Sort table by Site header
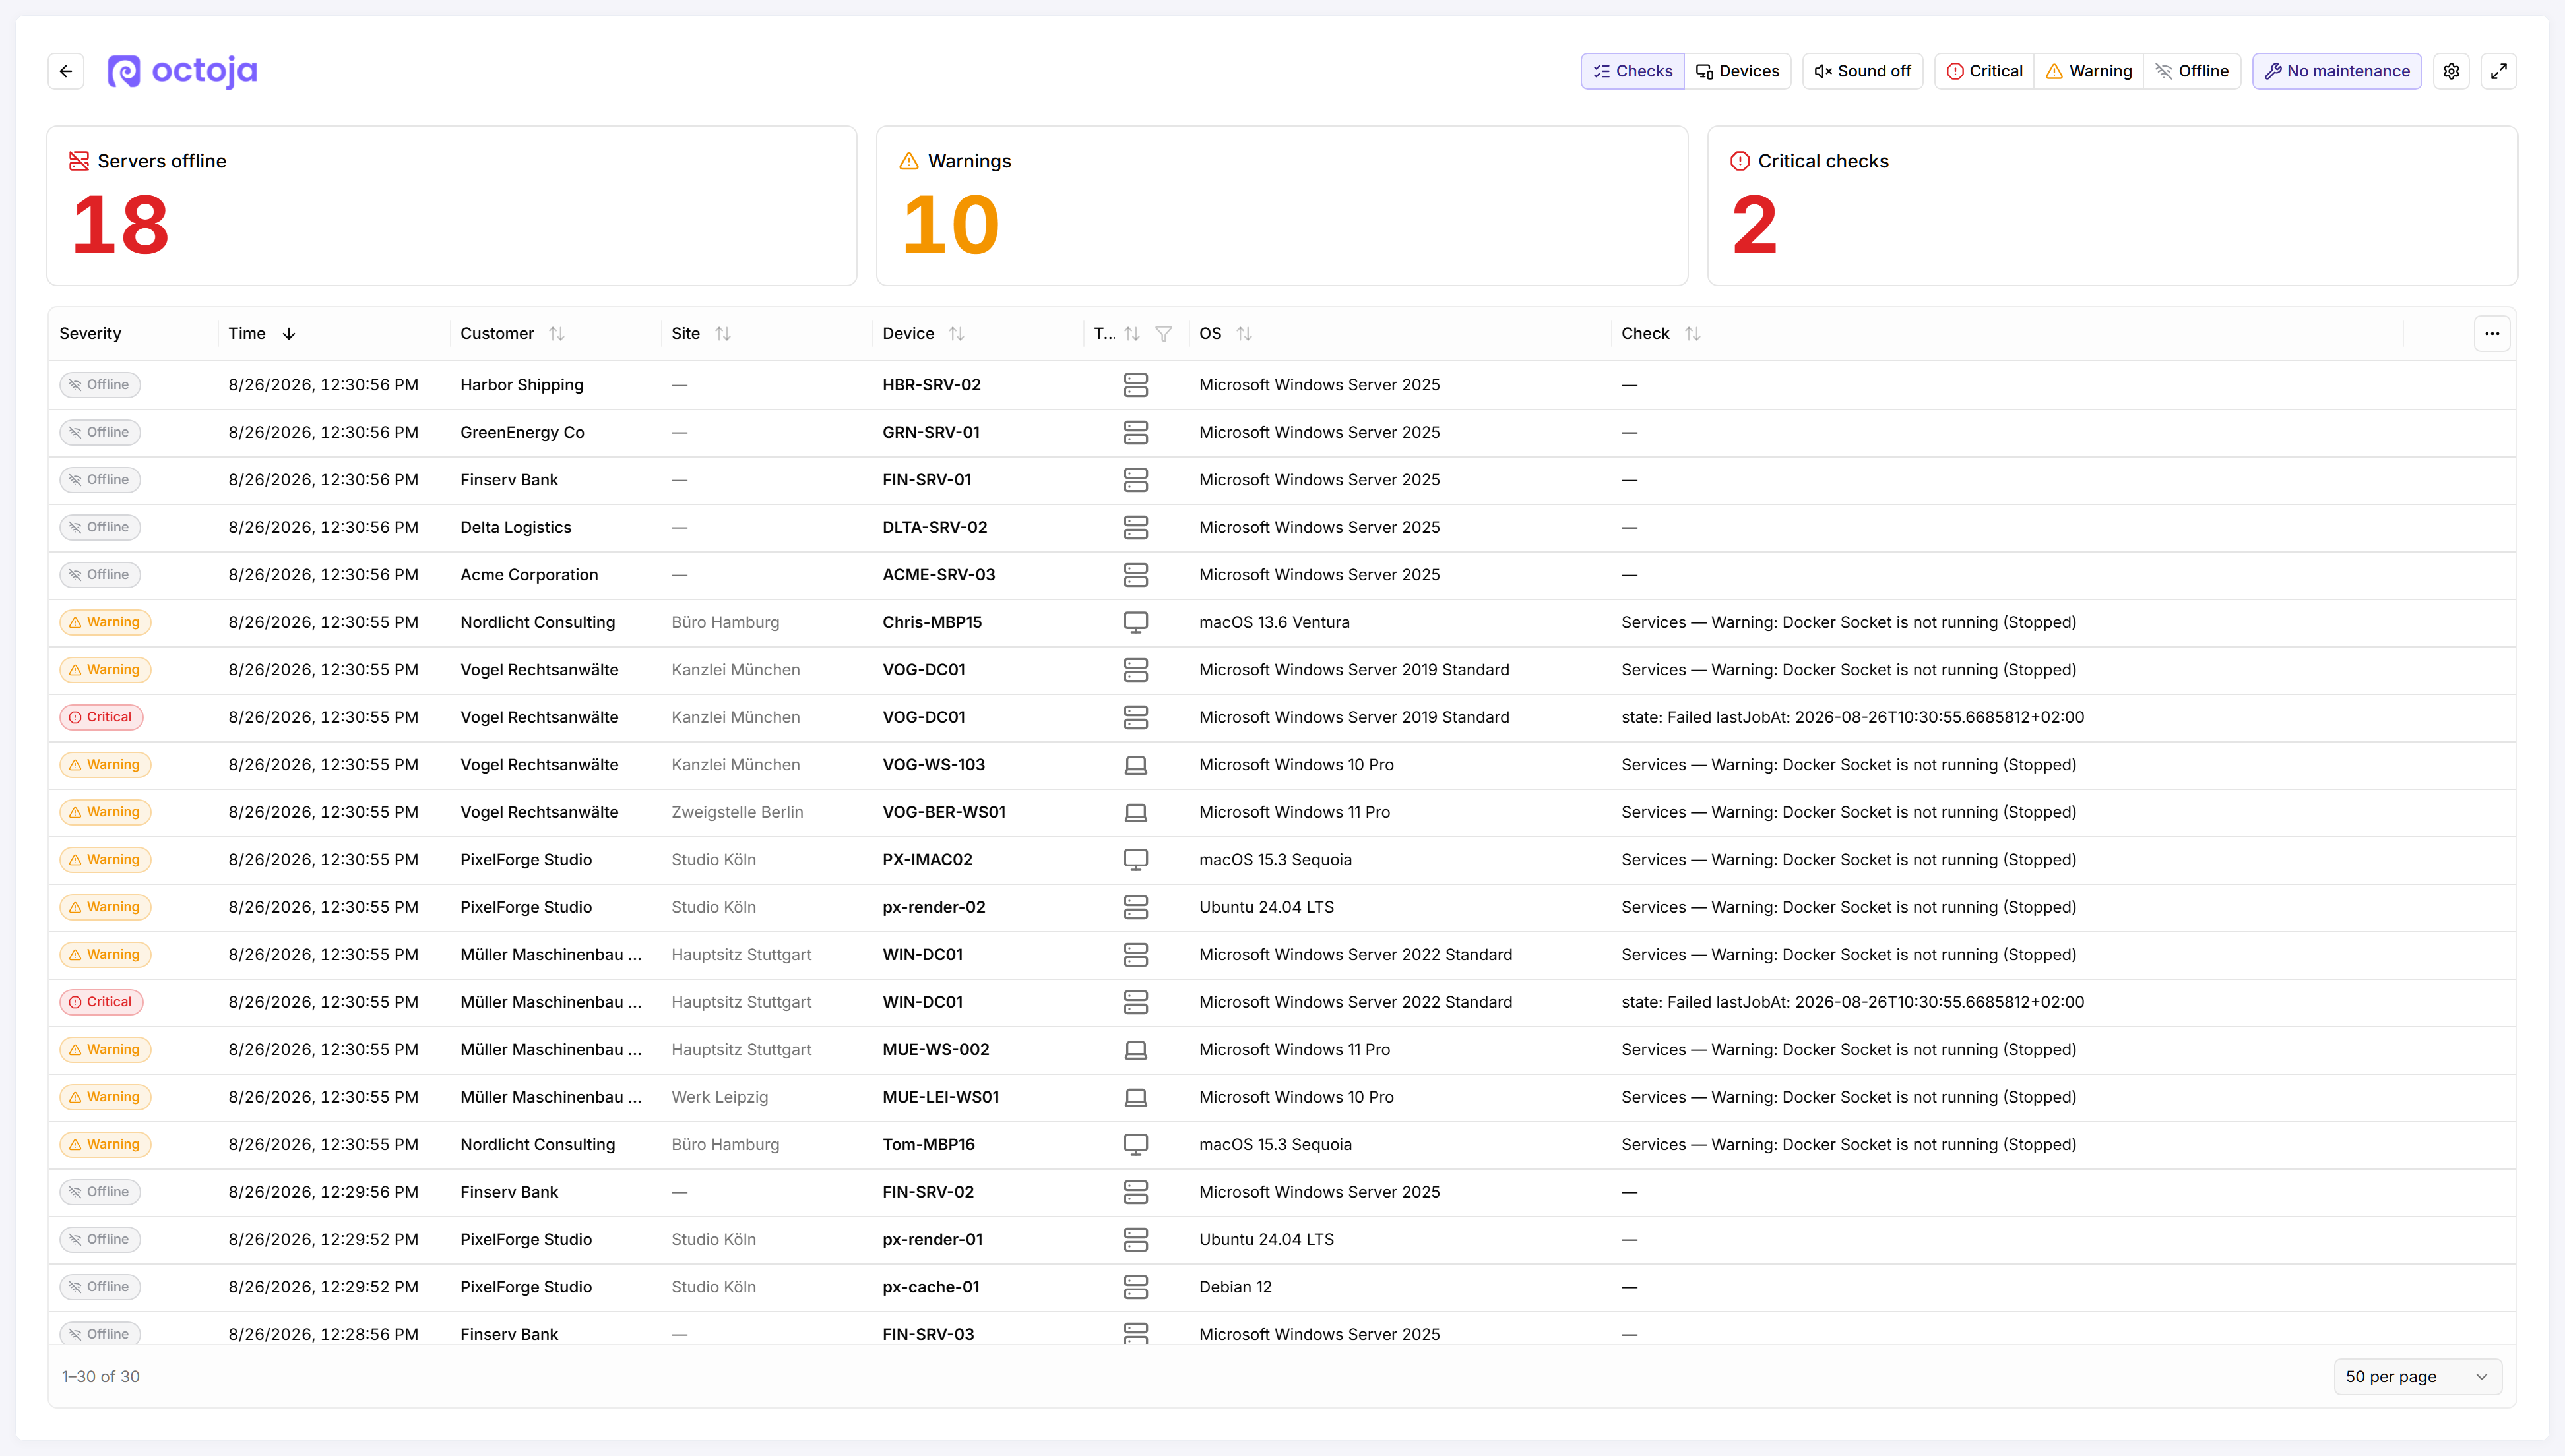 [x=685, y=334]
